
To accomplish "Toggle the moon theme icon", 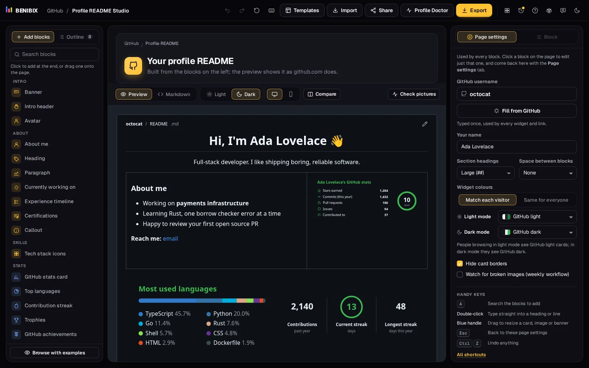I will (577, 11).
